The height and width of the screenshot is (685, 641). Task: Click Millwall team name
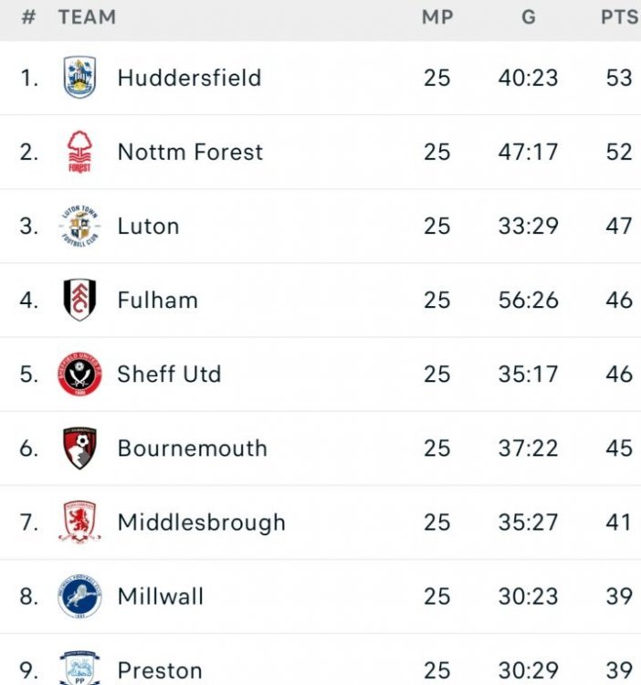[161, 596]
